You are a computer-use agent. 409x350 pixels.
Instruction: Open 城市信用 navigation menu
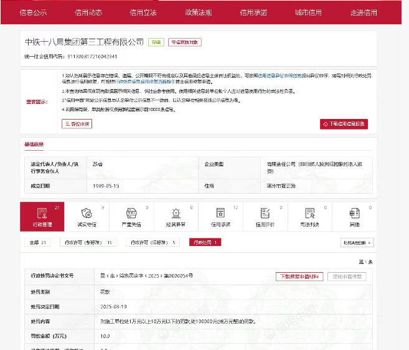(308, 12)
